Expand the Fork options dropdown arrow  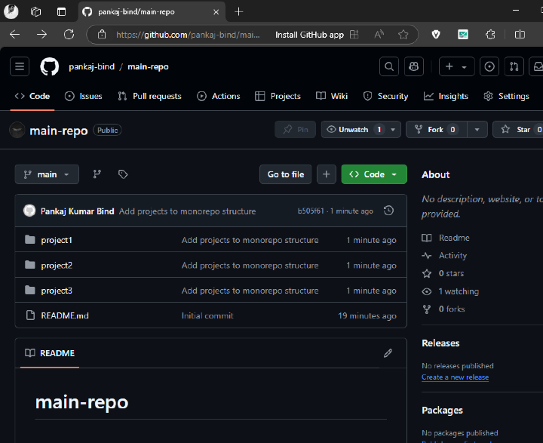[477, 129]
